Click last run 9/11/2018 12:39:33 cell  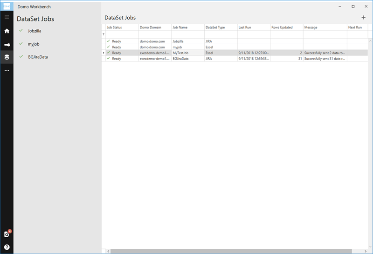pos(254,59)
